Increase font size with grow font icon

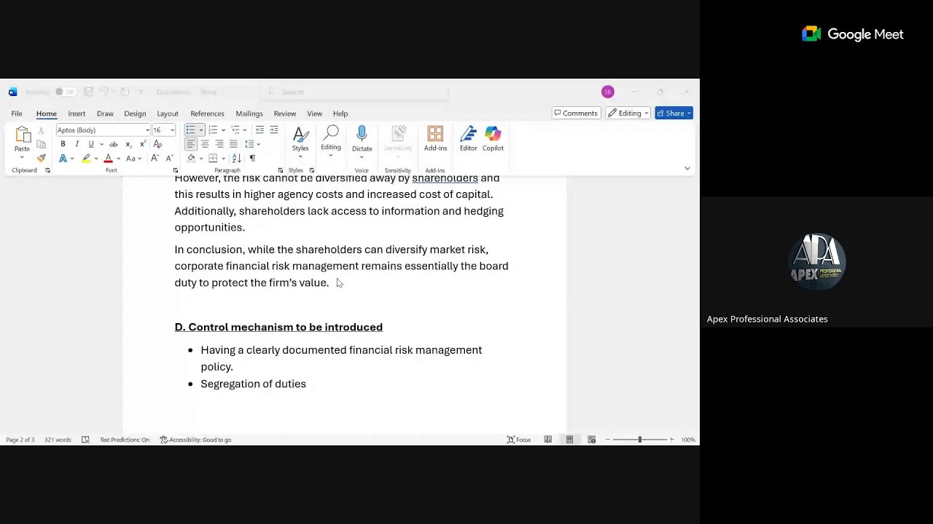[x=155, y=158]
